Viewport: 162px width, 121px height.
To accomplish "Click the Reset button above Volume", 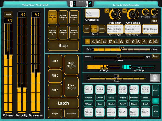I will [x=8, y=15].
